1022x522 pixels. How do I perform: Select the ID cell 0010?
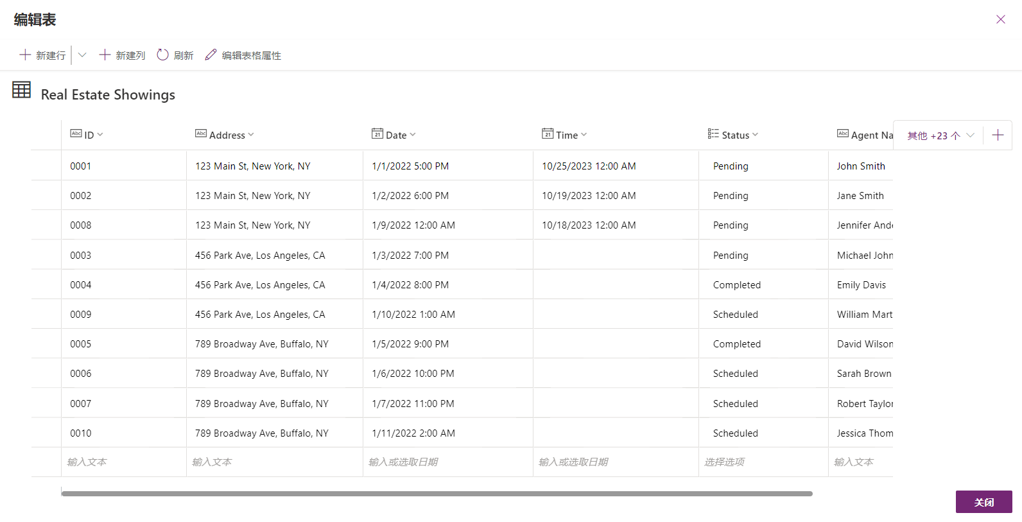(x=124, y=433)
